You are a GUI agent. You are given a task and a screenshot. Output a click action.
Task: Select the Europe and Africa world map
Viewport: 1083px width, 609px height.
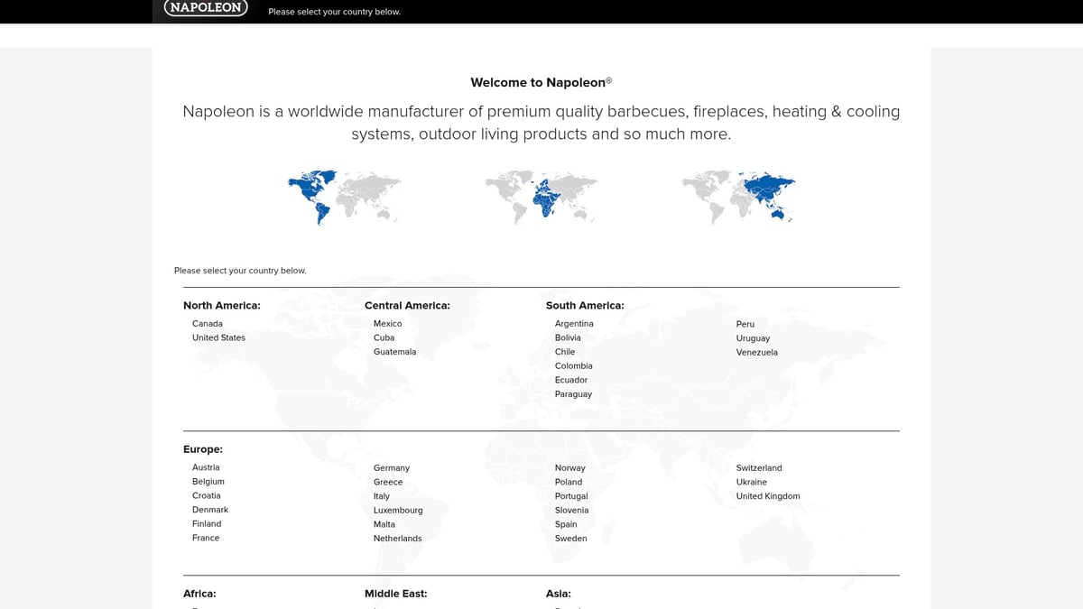pos(541,197)
